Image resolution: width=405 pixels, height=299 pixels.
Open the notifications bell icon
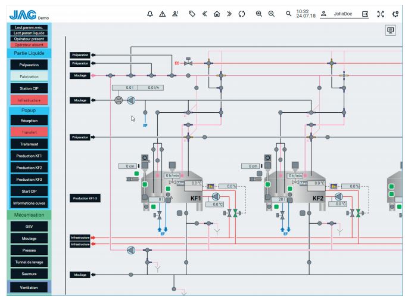[152, 12]
